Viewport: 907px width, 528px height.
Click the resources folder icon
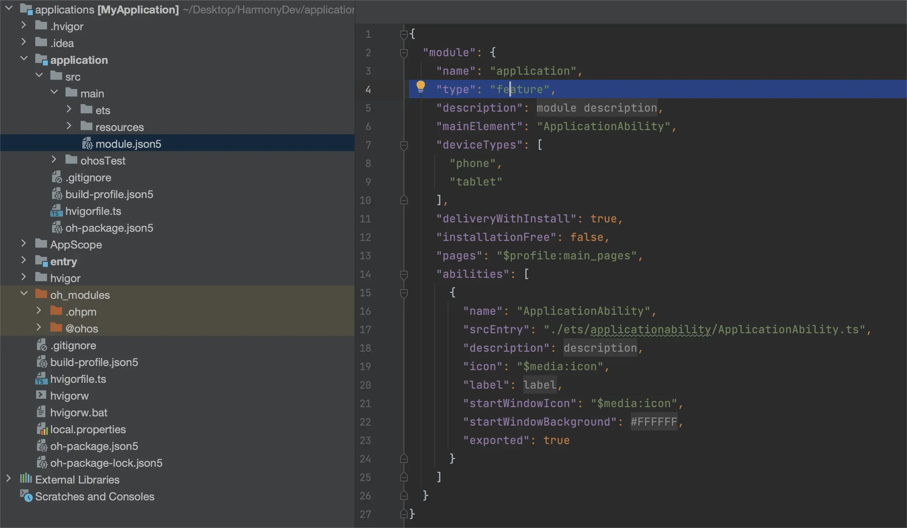coord(87,126)
